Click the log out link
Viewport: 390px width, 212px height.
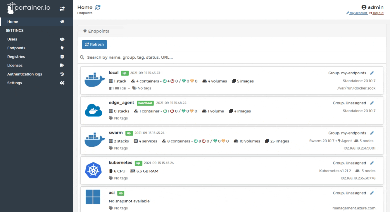pyautogui.click(x=377, y=13)
